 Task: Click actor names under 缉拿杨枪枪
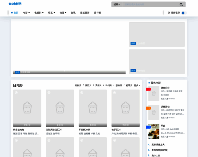[x=26, y=133]
